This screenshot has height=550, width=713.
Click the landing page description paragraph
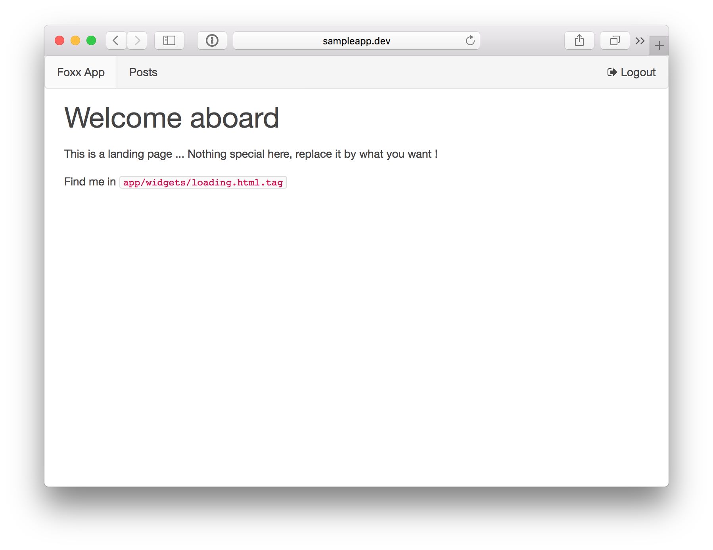tap(251, 154)
